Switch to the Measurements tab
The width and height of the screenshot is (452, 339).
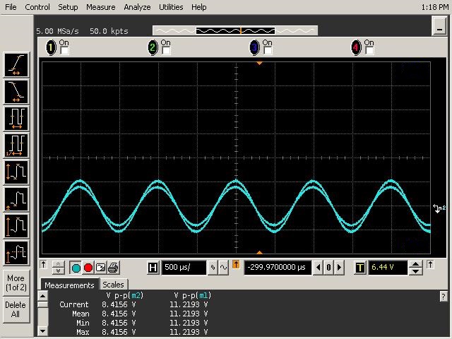[69, 285]
